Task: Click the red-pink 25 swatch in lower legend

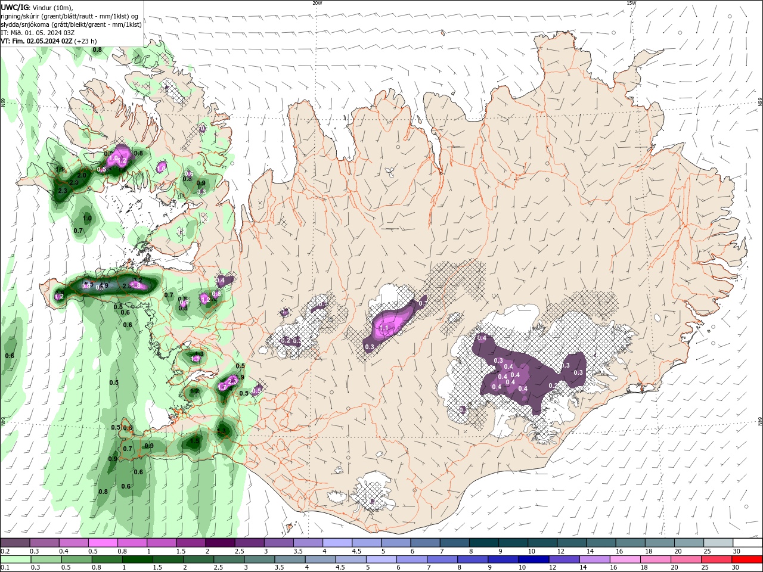Action: [x=716, y=559]
